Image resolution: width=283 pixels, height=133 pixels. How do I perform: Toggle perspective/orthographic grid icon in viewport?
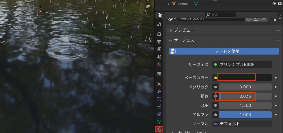click(148, 7)
